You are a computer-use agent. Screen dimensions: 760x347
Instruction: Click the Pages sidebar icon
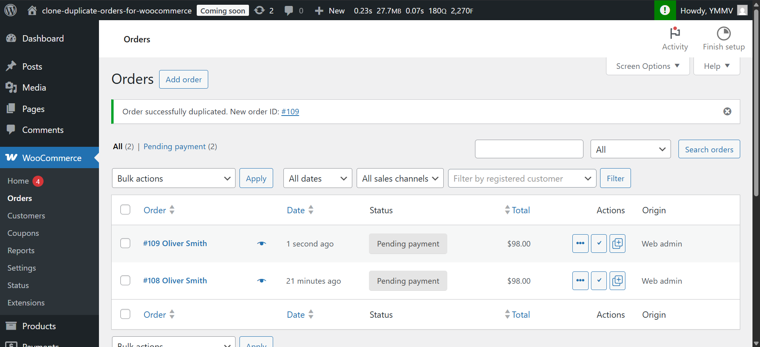coord(11,108)
